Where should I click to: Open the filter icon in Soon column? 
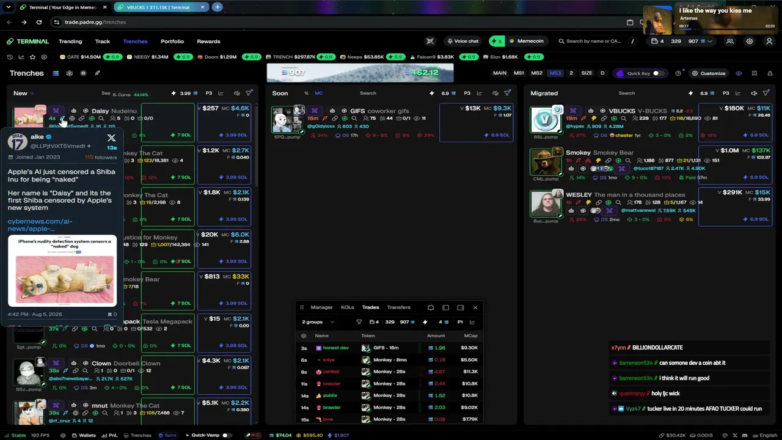[x=507, y=94]
